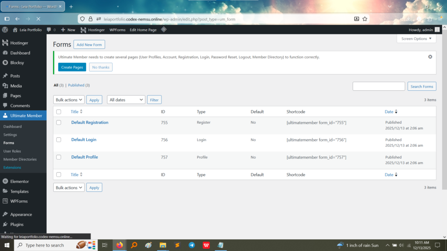Click the Firefox icon in taskbar
The width and height of the screenshot is (447, 251).
pyautogui.click(x=120, y=245)
